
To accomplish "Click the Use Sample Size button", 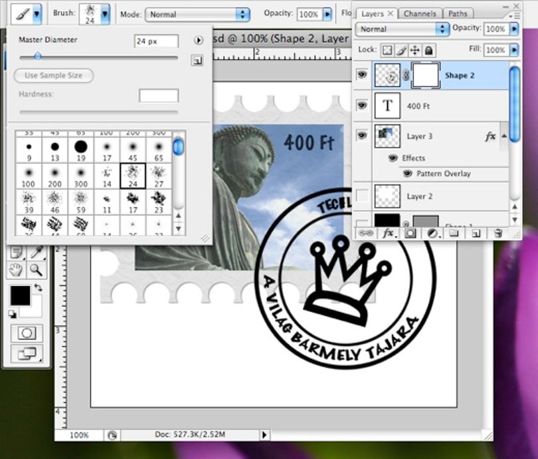I will click(x=54, y=76).
